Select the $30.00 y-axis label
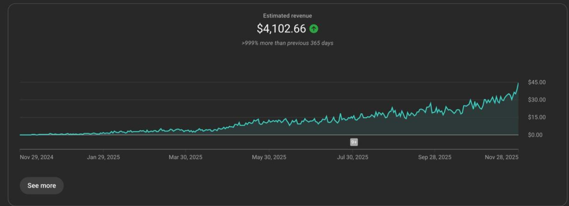The image size is (569, 206). (537, 100)
